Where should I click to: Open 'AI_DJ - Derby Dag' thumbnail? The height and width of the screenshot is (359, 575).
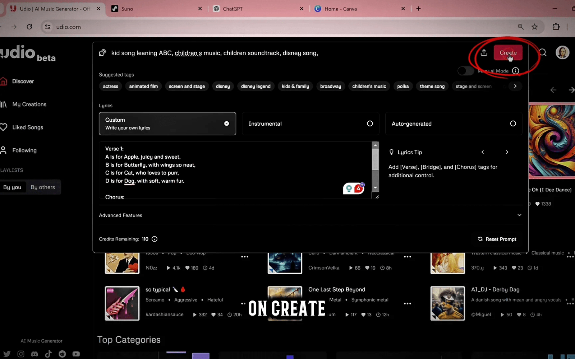coord(448,303)
